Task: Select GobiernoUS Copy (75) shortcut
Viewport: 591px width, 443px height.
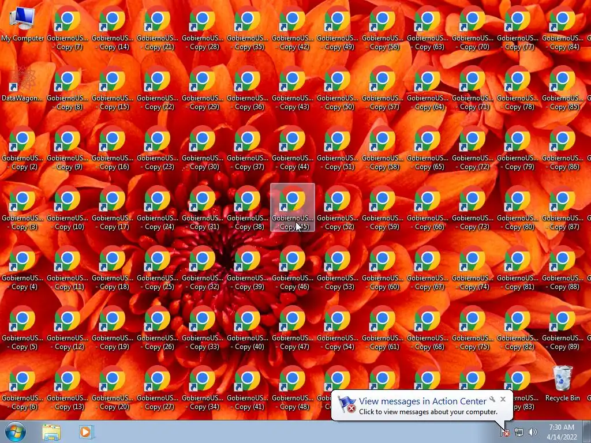Action: [473, 328]
